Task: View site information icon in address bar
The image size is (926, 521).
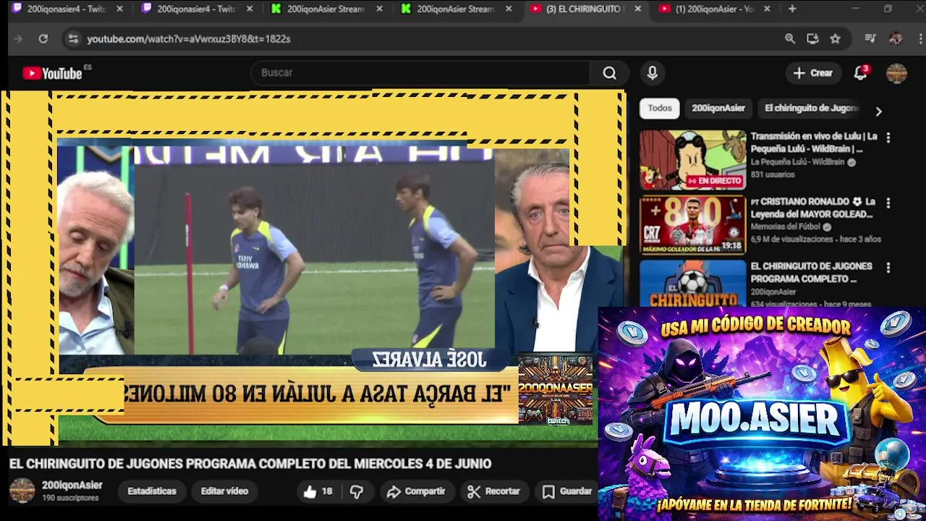Action: [72, 39]
